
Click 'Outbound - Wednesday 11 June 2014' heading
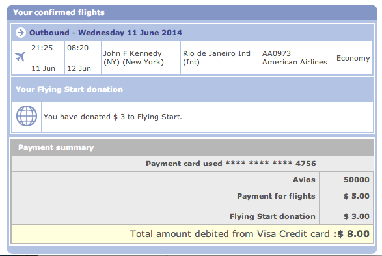click(105, 33)
